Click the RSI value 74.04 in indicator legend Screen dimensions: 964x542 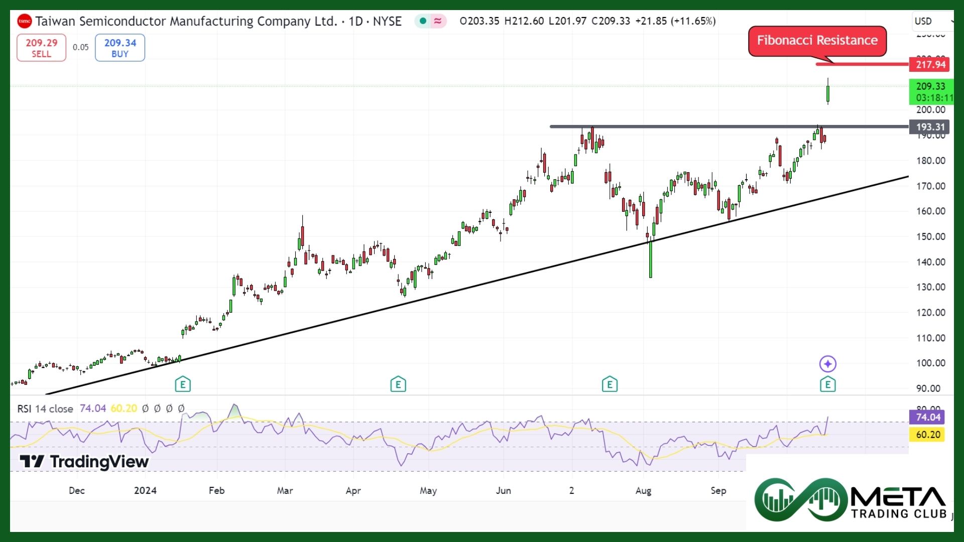coord(93,409)
